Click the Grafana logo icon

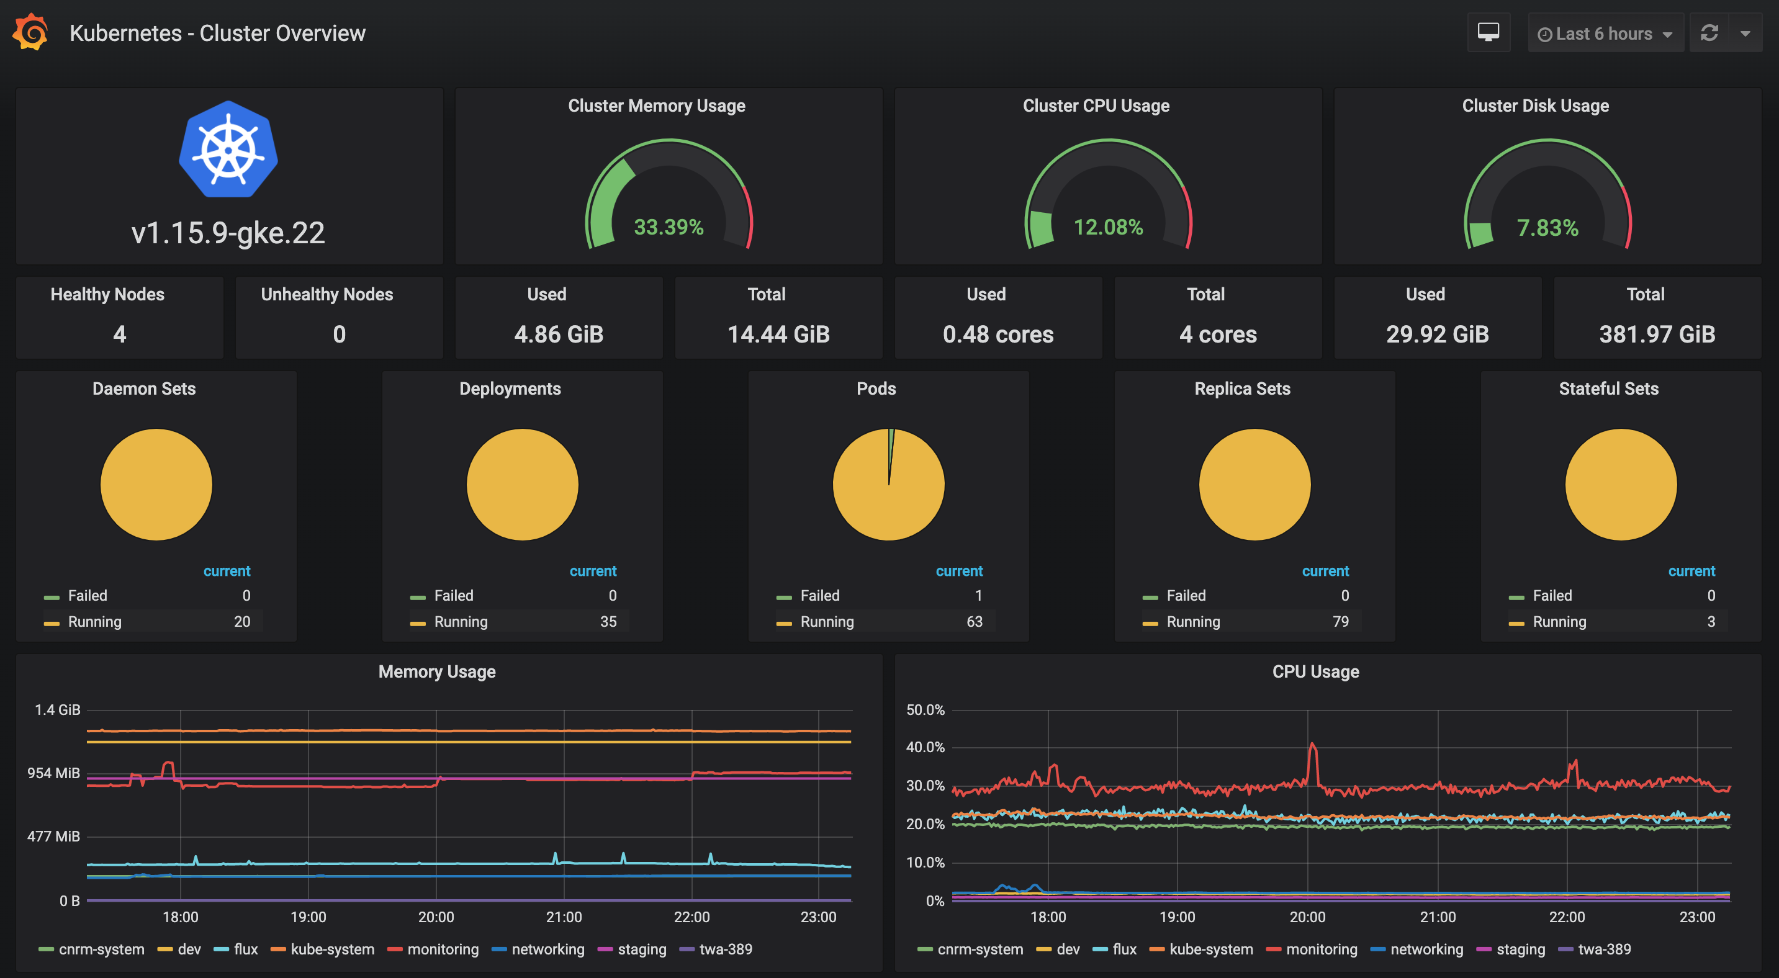point(30,32)
